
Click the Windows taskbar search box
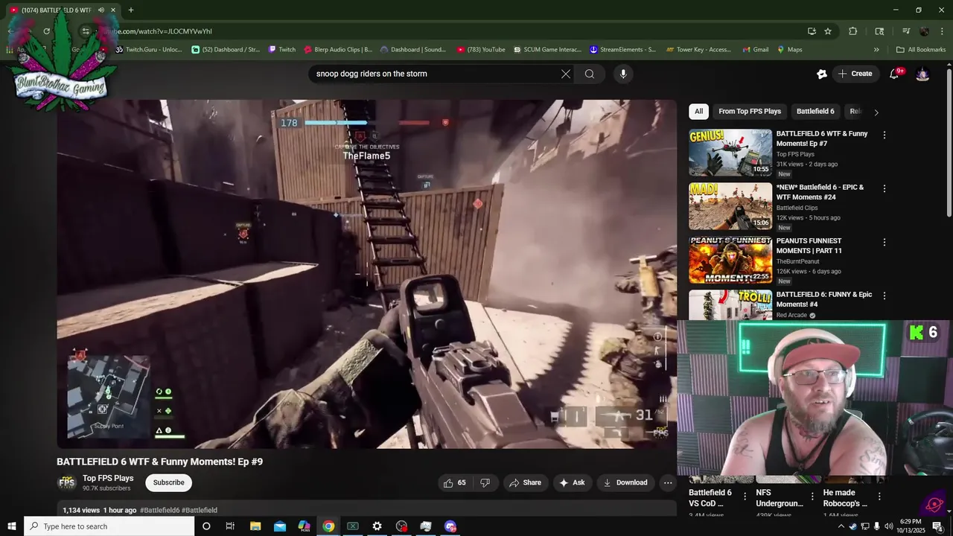(x=109, y=526)
